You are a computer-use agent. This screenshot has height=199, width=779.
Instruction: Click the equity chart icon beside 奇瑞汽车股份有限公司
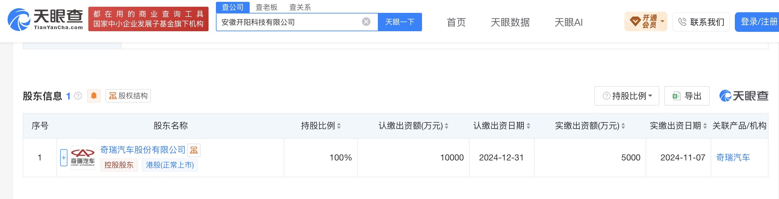pyautogui.click(x=194, y=150)
